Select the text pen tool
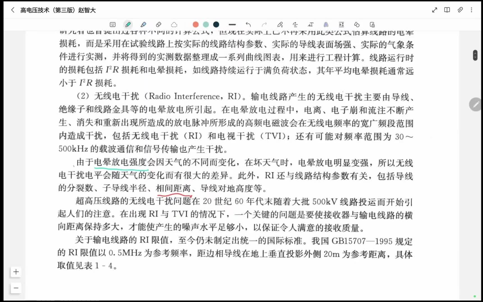 280,25
